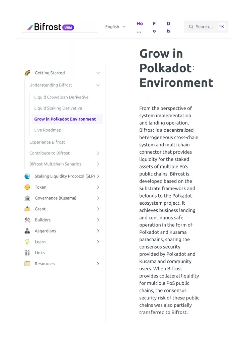Viewport: 241px width, 341px height.
Task: Open the options dots beside page title
Action: (x=193, y=68)
